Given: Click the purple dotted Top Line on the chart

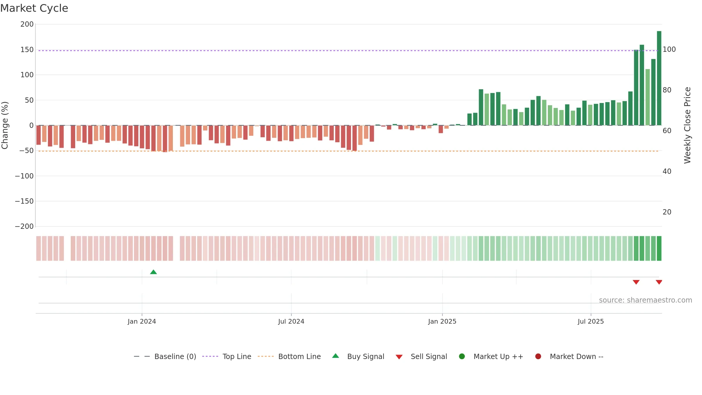Looking at the screenshot, I should [x=348, y=51].
